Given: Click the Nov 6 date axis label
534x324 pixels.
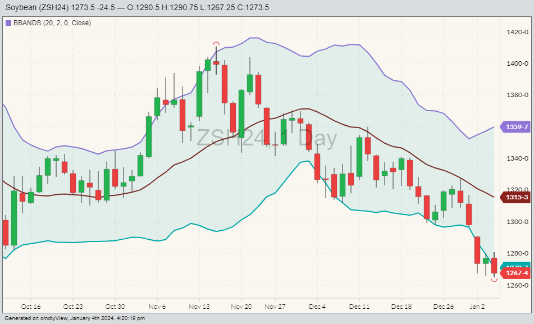Looking at the screenshot, I should coord(157,307).
